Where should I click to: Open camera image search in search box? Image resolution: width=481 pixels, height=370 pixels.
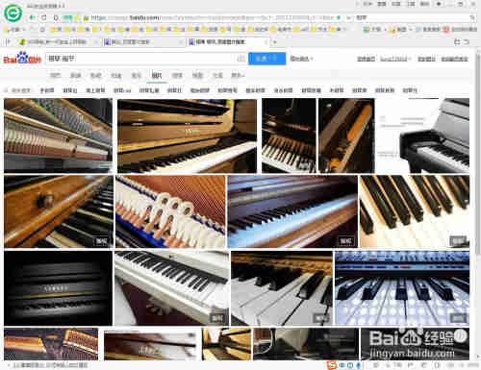point(241,59)
